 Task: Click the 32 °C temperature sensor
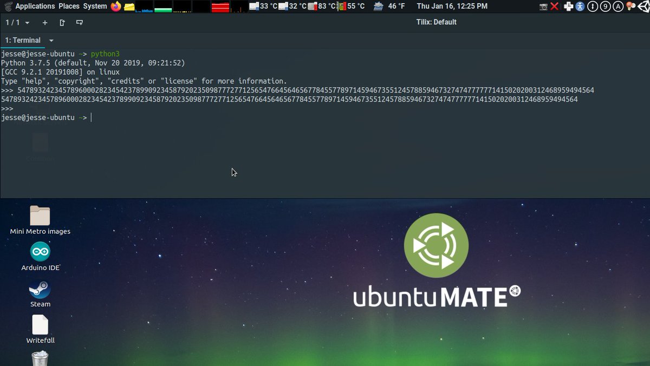pos(292,6)
